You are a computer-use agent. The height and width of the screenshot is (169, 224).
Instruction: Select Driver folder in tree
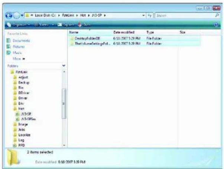tap(23, 98)
